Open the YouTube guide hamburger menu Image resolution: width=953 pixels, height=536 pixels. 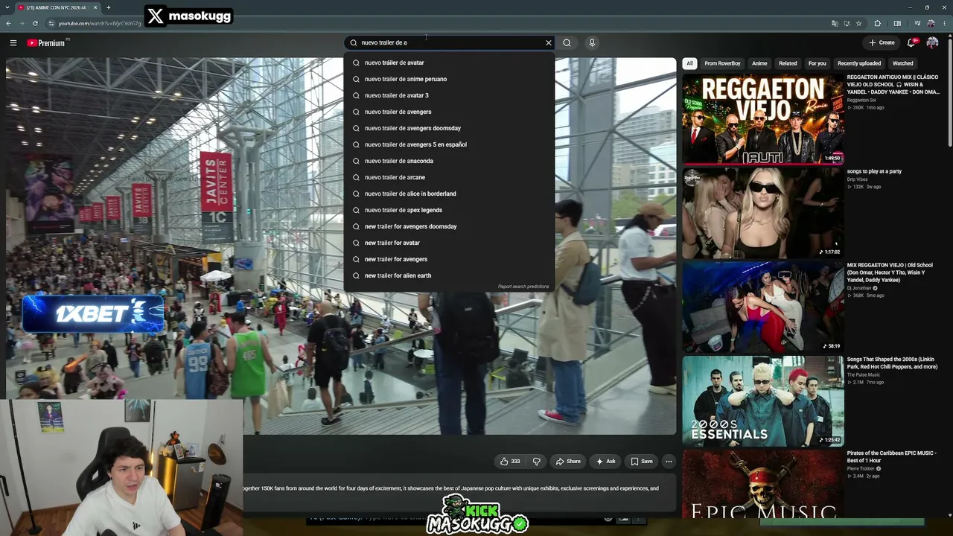(13, 42)
